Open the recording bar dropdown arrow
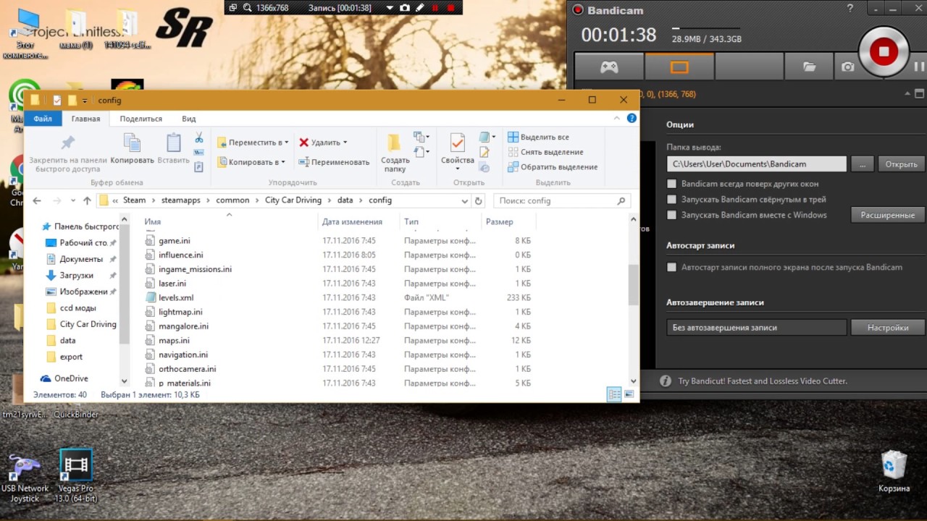 390,7
